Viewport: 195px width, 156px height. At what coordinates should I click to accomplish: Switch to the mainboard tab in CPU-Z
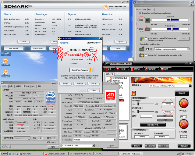click(x=18, y=86)
